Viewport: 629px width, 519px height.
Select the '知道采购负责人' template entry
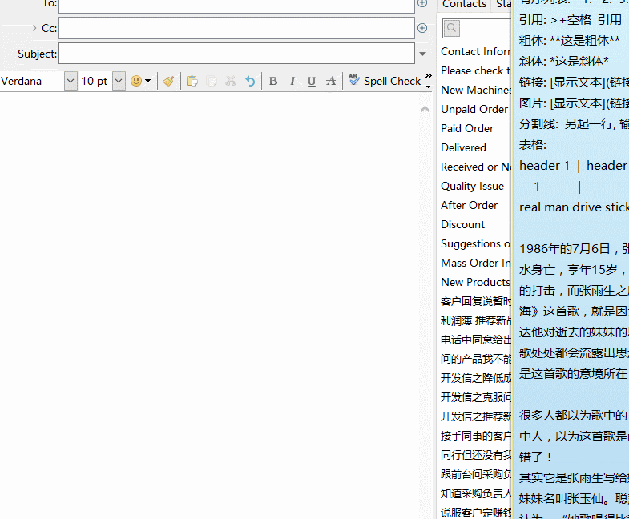click(x=476, y=493)
